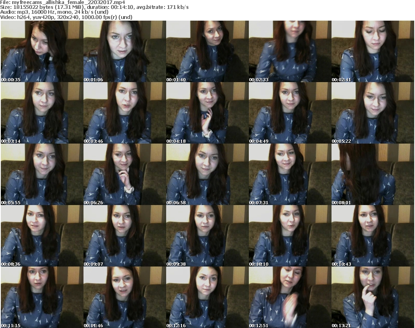415x328 pixels.
Task: Choose the thumbnail marked 00:09:38
Action: tap(207, 236)
